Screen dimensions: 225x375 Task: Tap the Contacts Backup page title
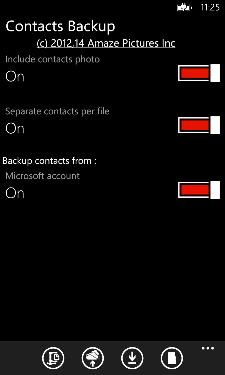point(60,26)
